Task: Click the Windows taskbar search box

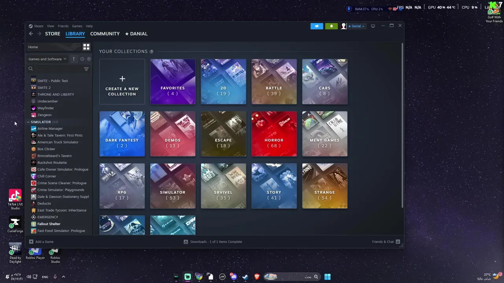Action: 291,277
